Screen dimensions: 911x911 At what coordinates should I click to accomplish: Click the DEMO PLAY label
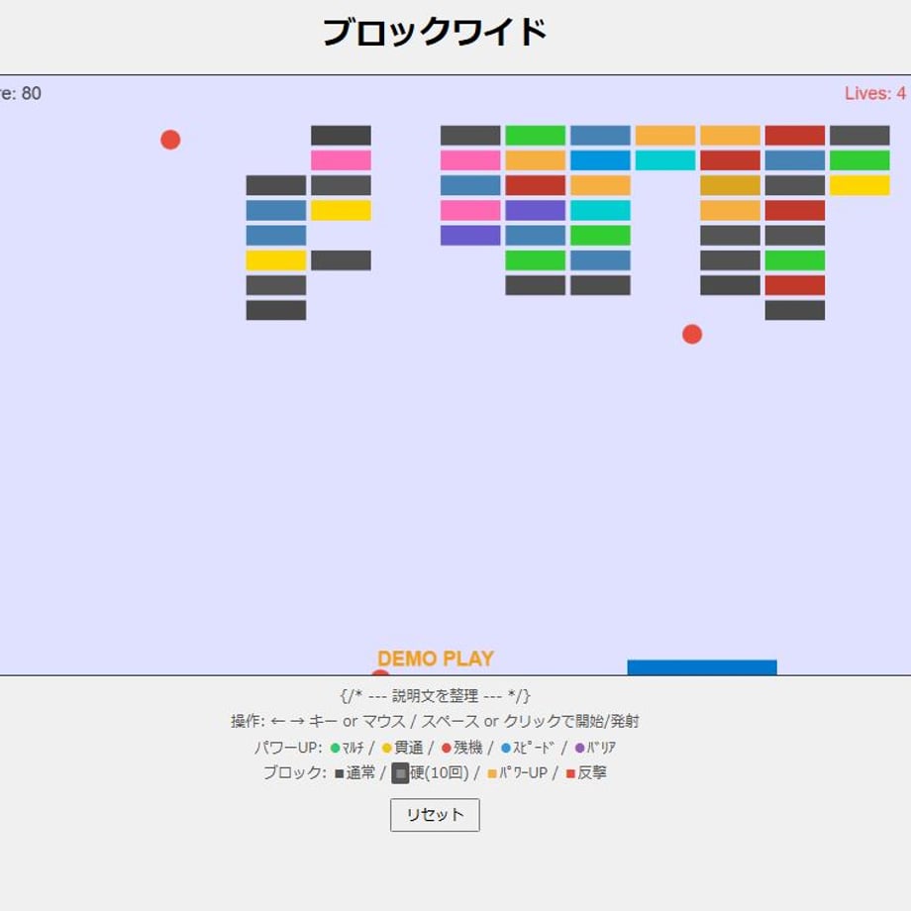pyautogui.click(x=435, y=658)
